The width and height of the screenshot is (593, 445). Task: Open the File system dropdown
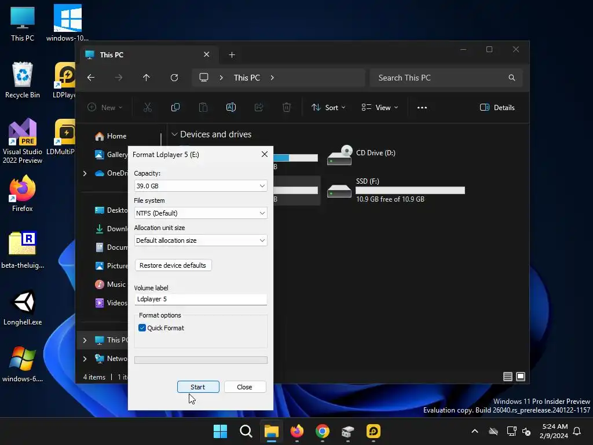(x=200, y=213)
